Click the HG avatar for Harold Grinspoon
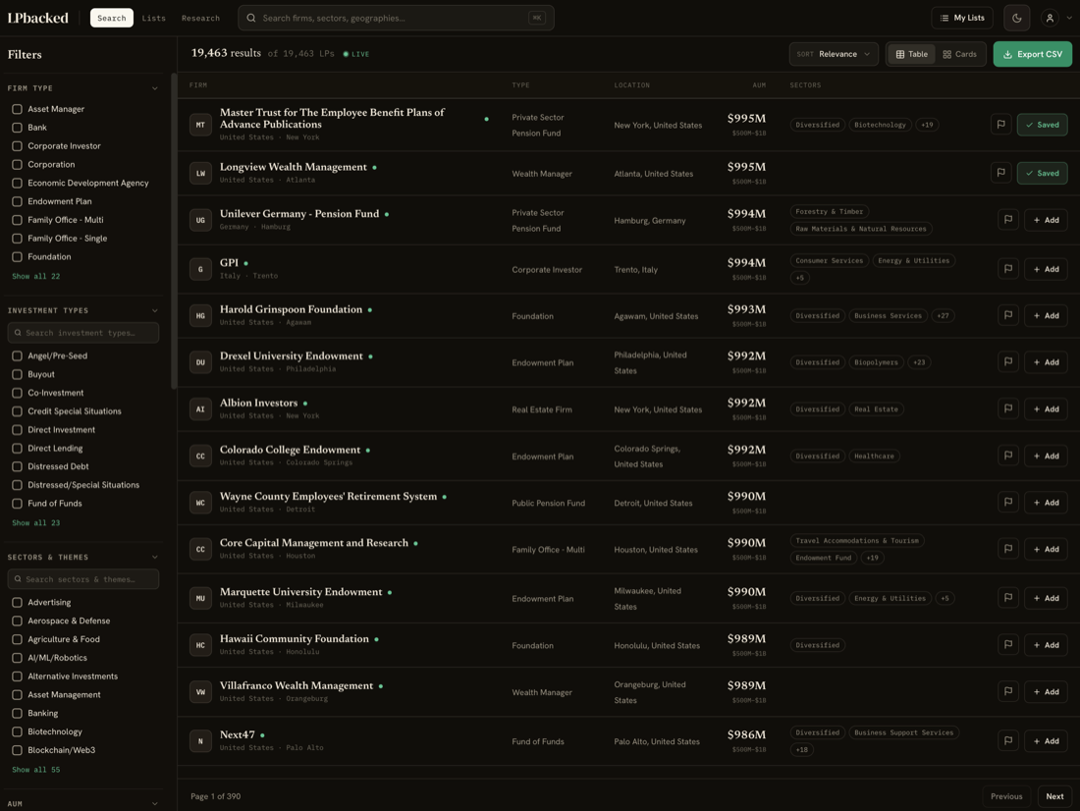Image resolution: width=1080 pixels, height=811 pixels. [x=200, y=315]
